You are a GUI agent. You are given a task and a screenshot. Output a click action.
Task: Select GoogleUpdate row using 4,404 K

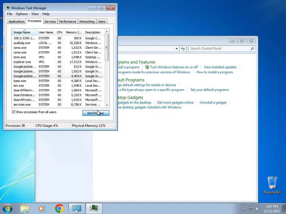pos(58,76)
